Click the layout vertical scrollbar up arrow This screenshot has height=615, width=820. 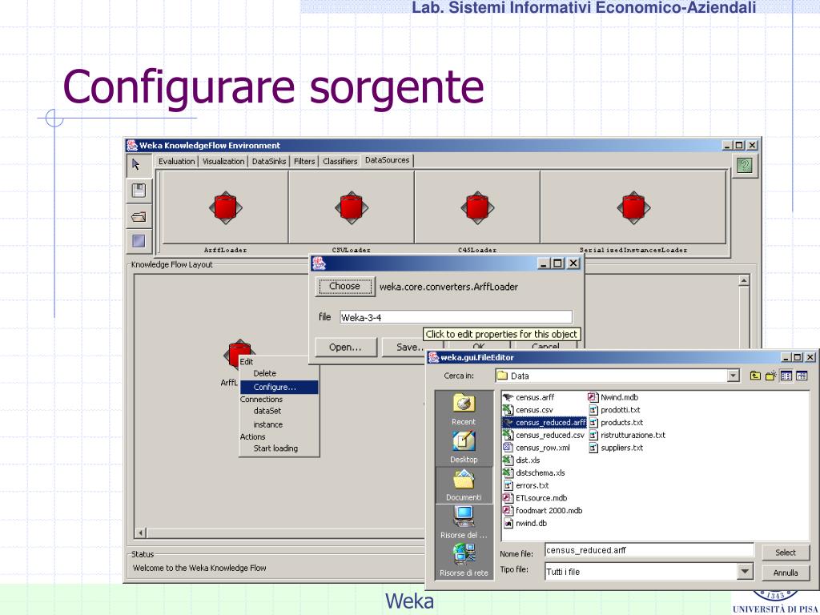coord(744,281)
